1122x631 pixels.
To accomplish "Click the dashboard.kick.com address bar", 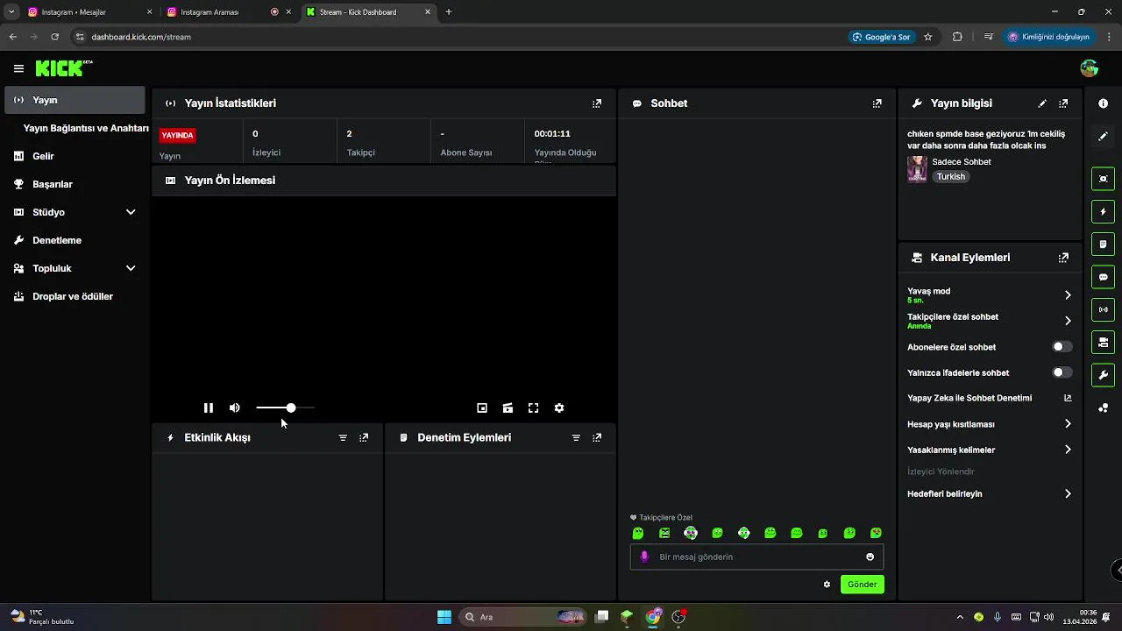I will point(456,37).
